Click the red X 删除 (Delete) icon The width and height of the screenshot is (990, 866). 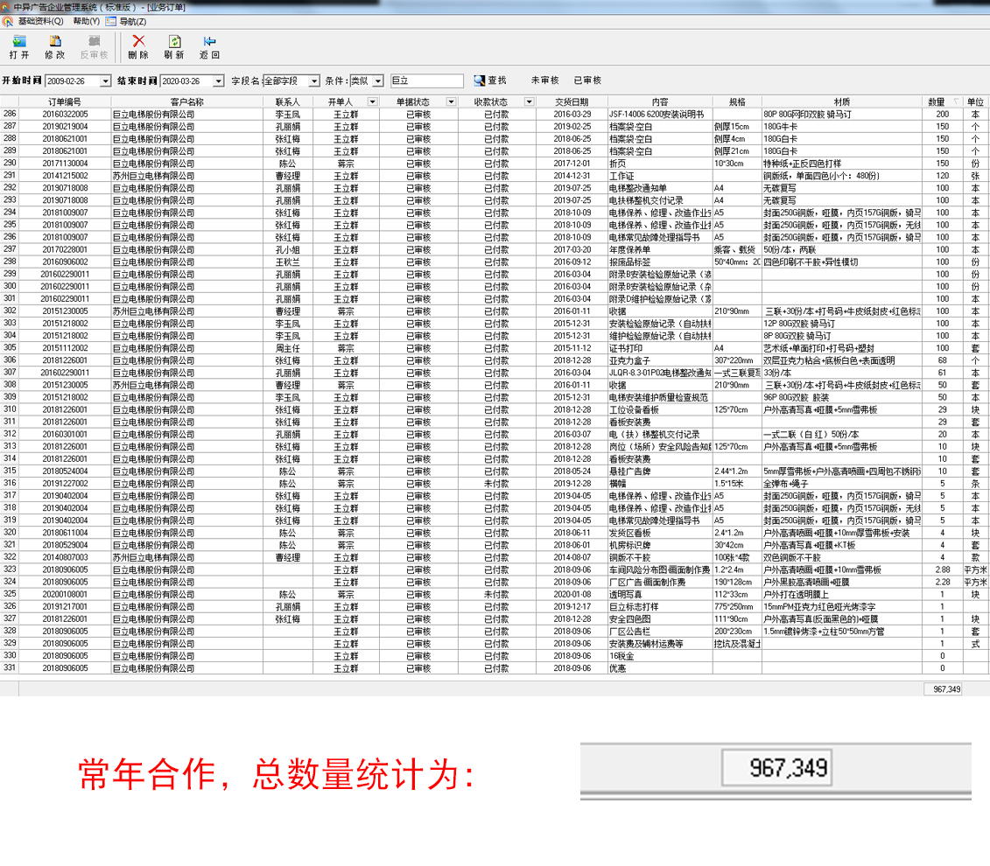138,42
